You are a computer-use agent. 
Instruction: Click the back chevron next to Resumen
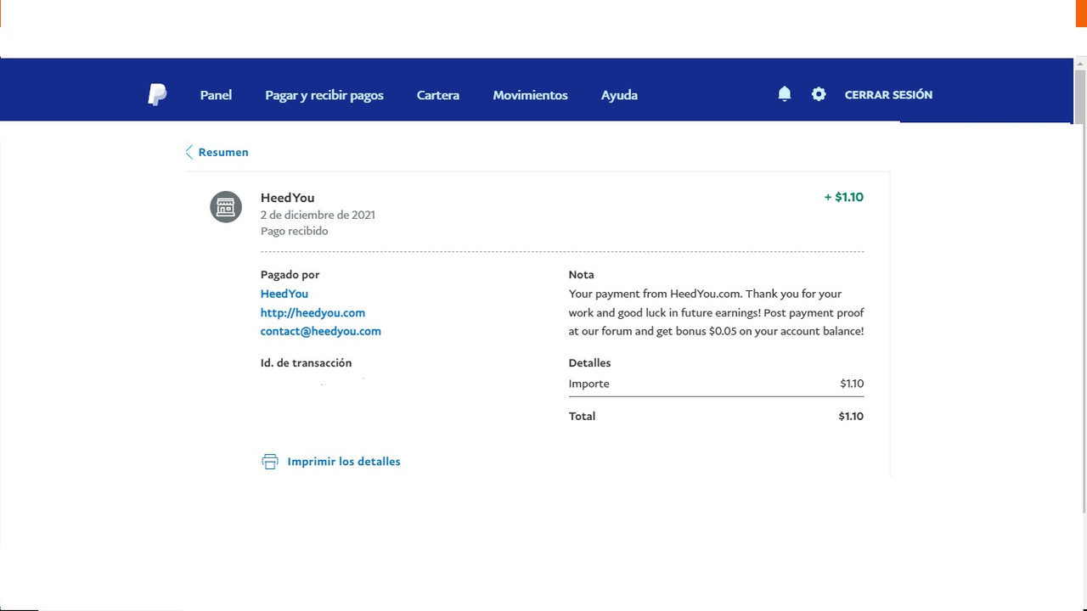(x=189, y=152)
